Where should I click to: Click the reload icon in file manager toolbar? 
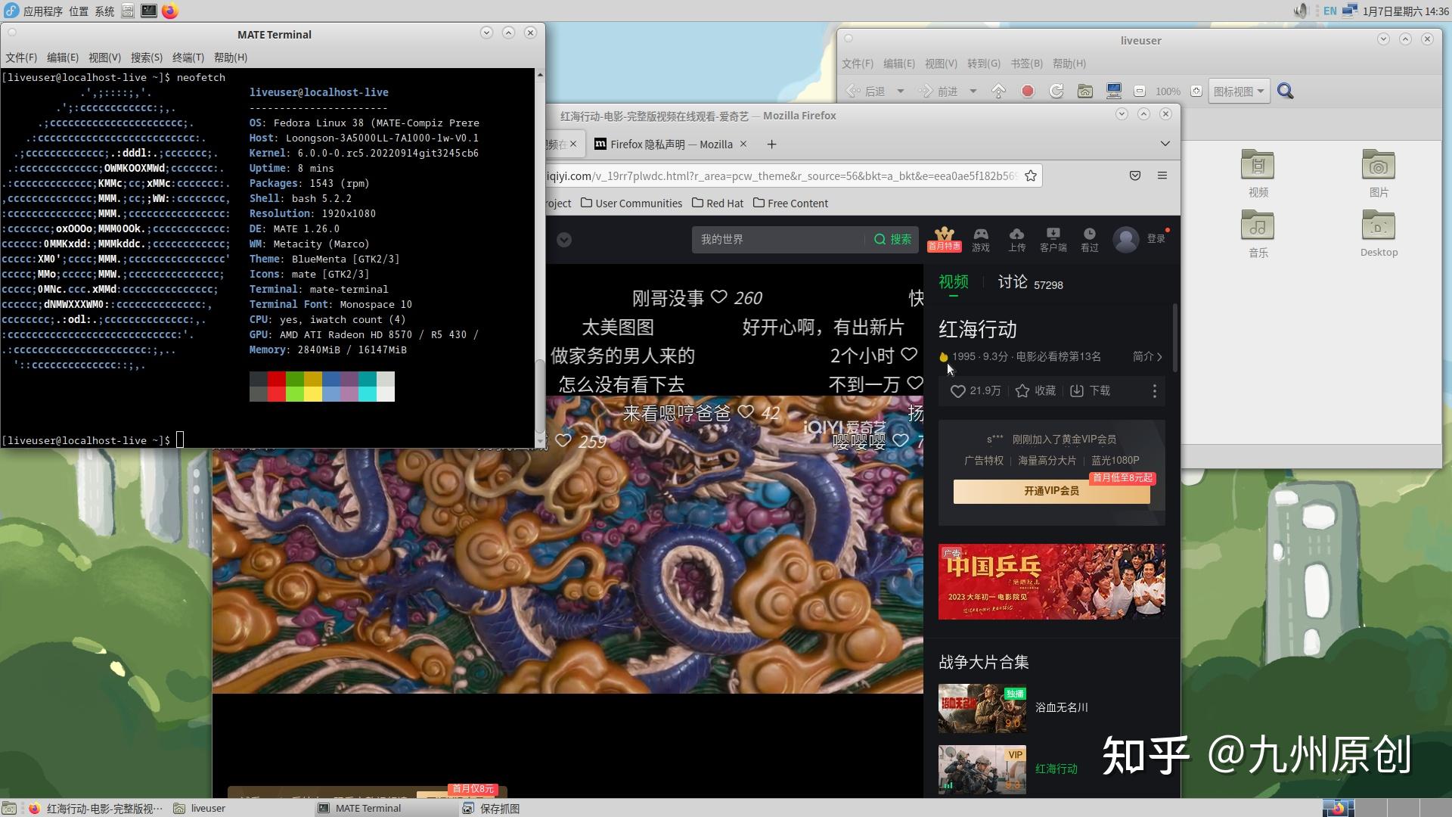(1056, 90)
